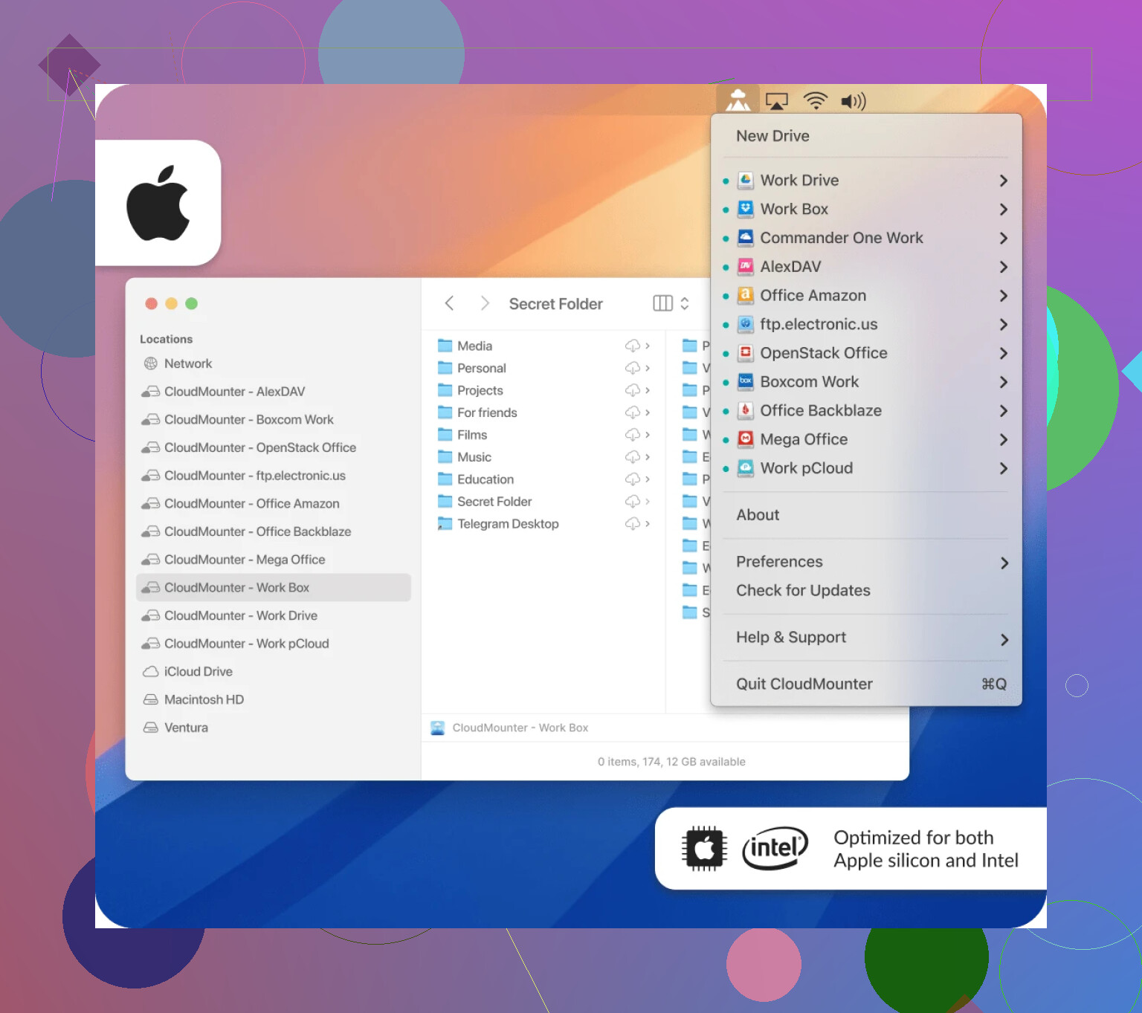Click the Work pCloud icon
The width and height of the screenshot is (1142, 1013).
click(x=746, y=467)
